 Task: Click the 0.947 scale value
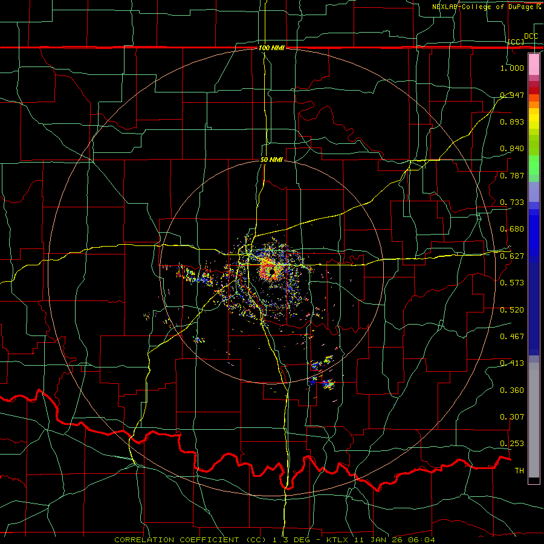coord(512,95)
